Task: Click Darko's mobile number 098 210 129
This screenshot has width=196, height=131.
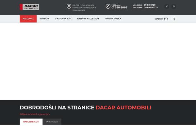Action: tap(150, 5)
